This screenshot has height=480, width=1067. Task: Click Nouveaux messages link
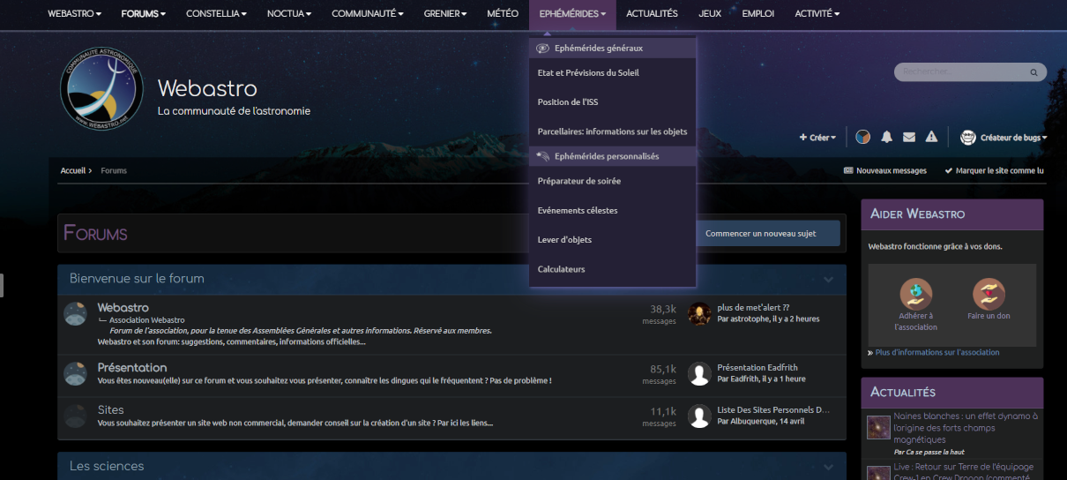point(885,170)
